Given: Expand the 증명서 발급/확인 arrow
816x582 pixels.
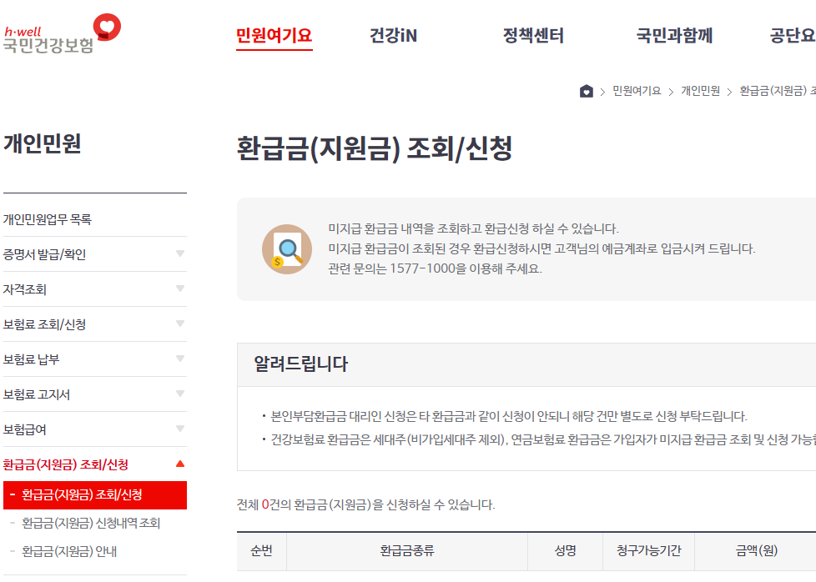Looking at the screenshot, I should [x=180, y=253].
